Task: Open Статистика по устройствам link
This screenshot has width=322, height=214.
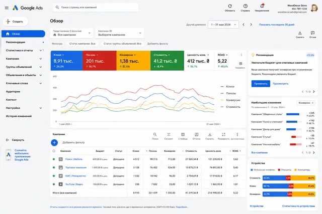Action: pos(298,206)
